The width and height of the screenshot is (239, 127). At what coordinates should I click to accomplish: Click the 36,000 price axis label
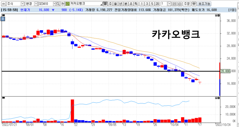[231, 21]
